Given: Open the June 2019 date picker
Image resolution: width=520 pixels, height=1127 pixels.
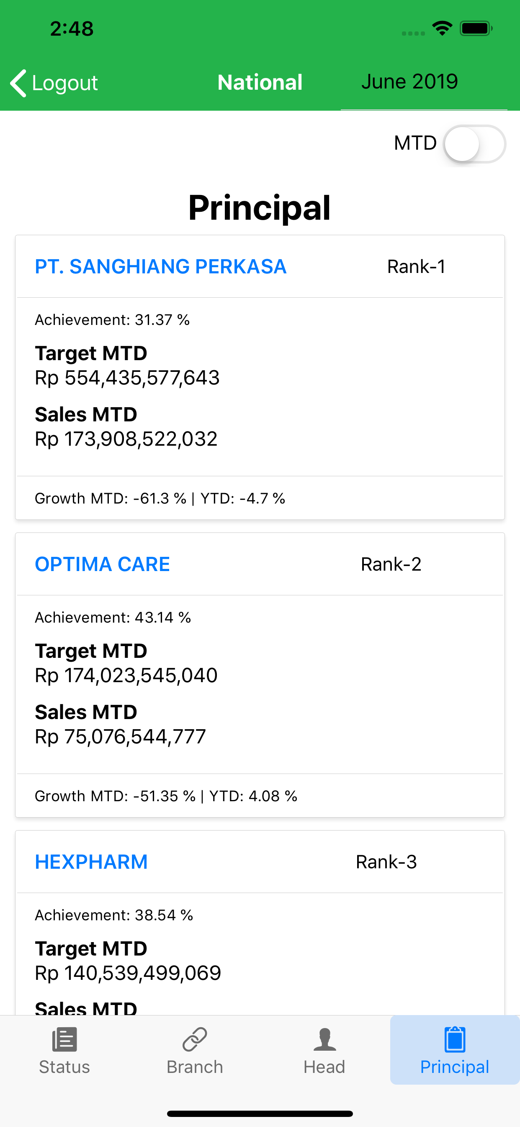Looking at the screenshot, I should pyautogui.click(x=409, y=81).
